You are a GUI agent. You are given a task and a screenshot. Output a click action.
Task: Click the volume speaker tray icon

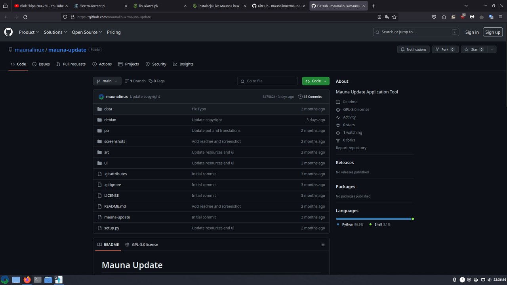(489, 280)
